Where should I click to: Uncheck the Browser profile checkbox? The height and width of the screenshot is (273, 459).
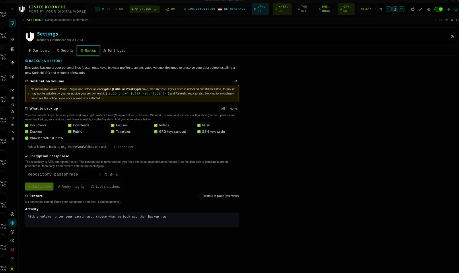click(27, 138)
